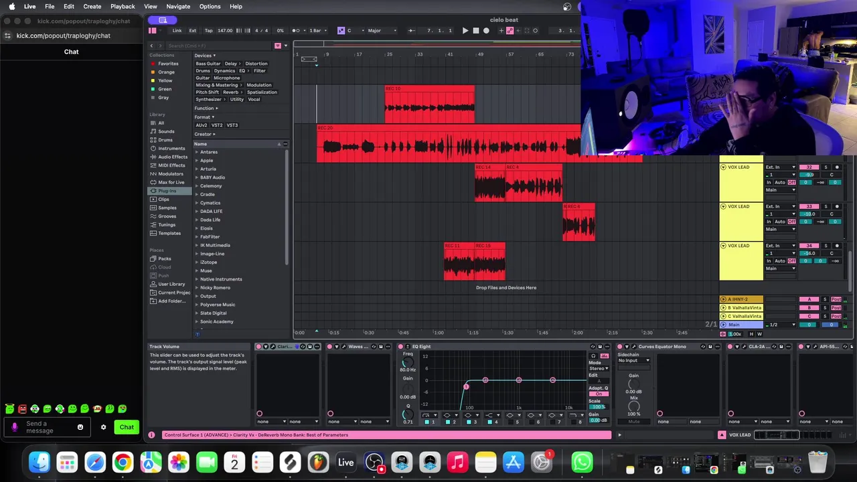Viewport: 857px width, 482px height.
Task: Open WhatsApp from the Dock
Action: (582, 462)
